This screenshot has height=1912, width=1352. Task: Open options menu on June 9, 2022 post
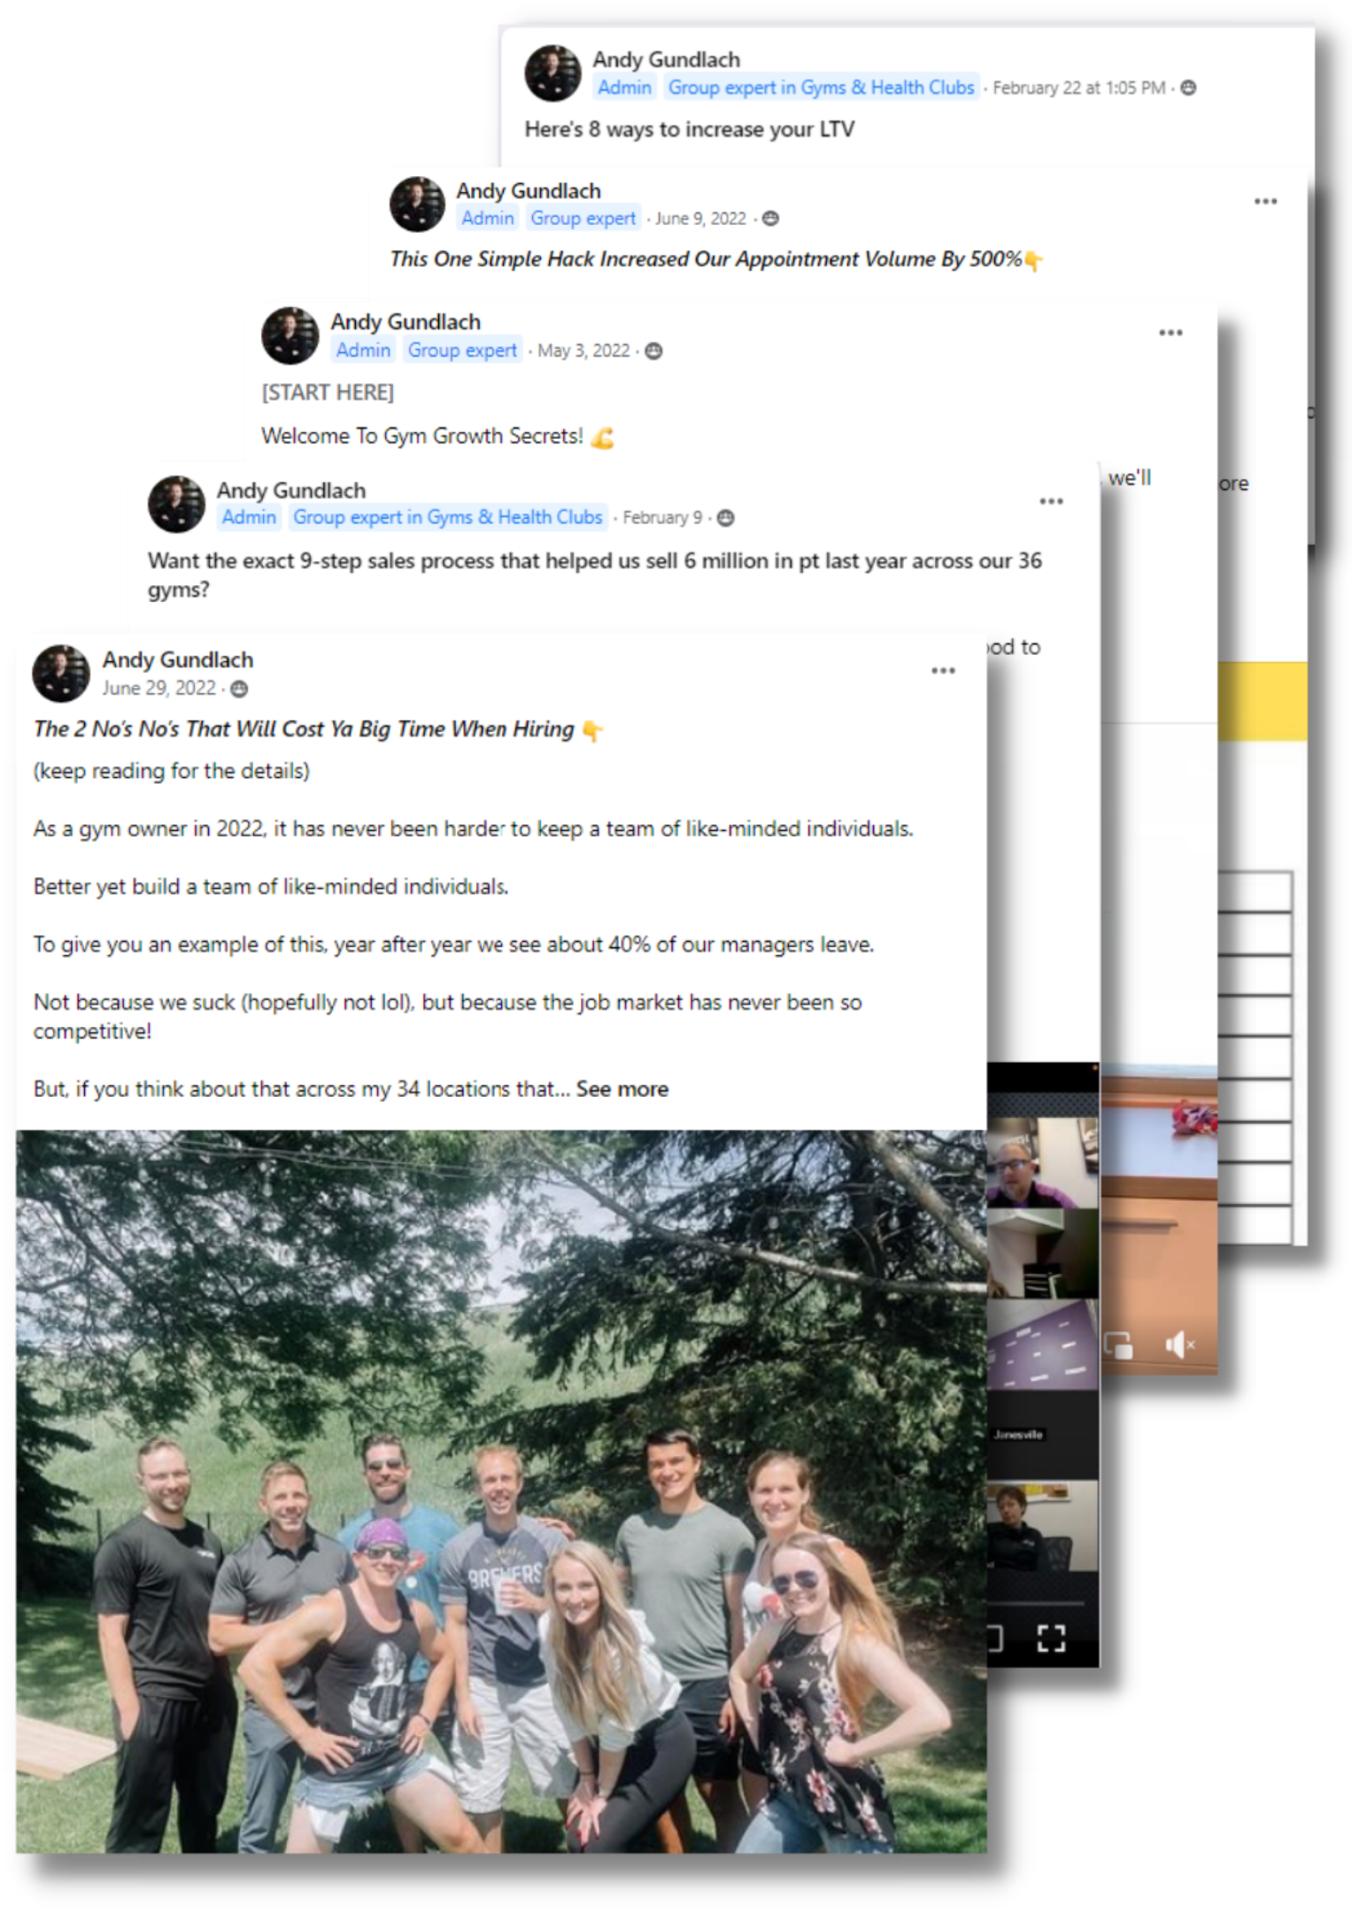tap(1265, 202)
